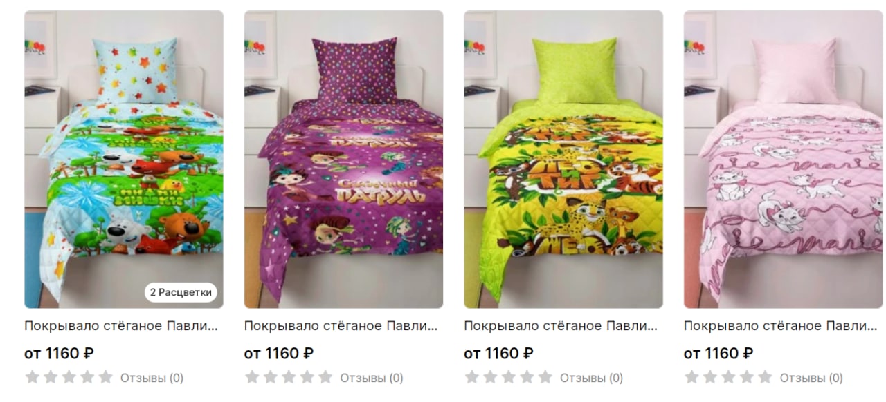Click the third rating star of the second product
Image resolution: width=886 pixels, height=402 pixels.
point(289,377)
